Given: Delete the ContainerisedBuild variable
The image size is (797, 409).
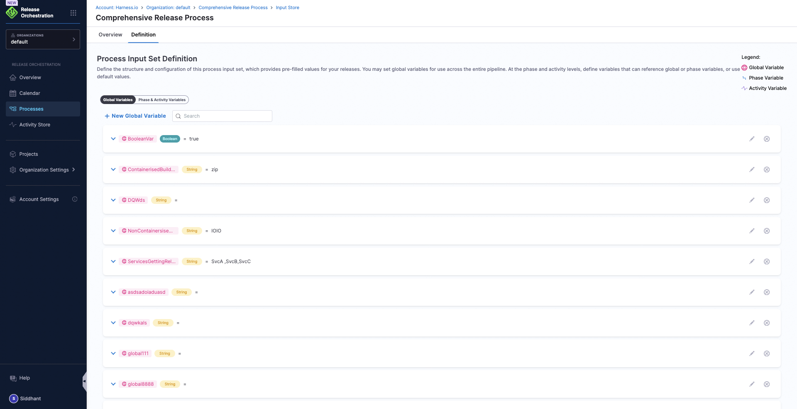Looking at the screenshot, I should coord(767,169).
